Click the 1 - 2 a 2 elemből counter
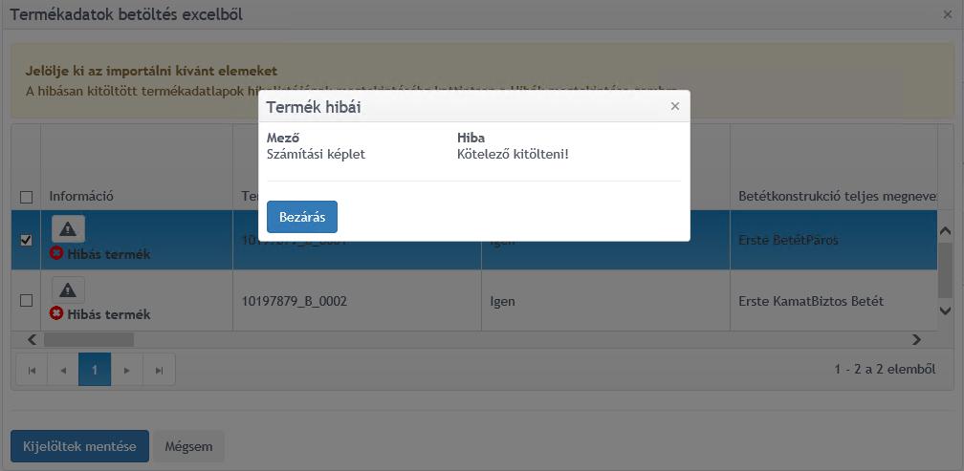Image resolution: width=964 pixels, height=471 pixels. coord(885,369)
